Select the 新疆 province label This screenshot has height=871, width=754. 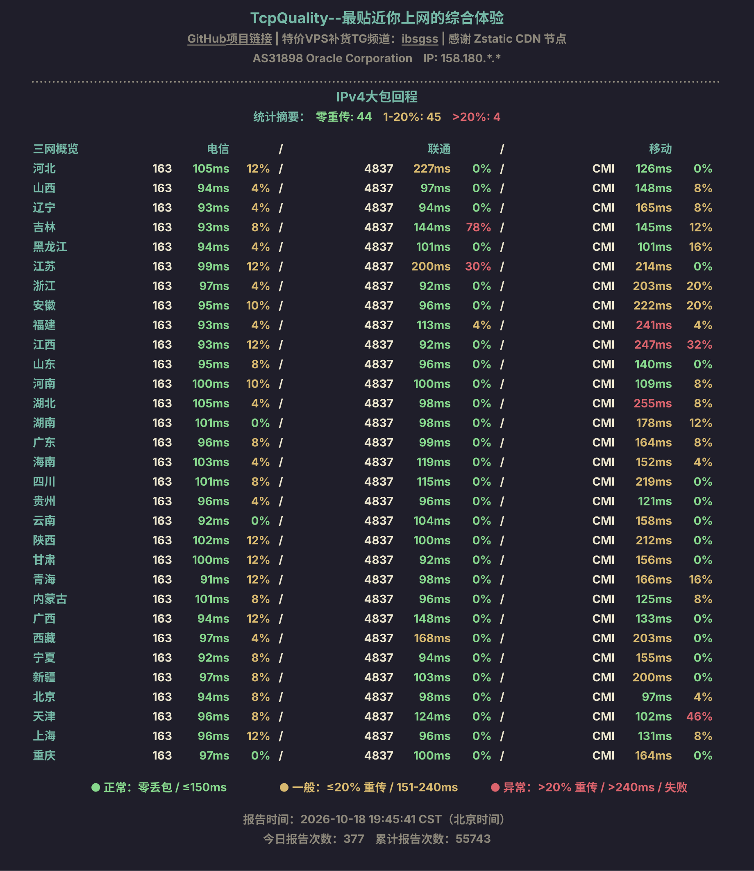[44, 678]
